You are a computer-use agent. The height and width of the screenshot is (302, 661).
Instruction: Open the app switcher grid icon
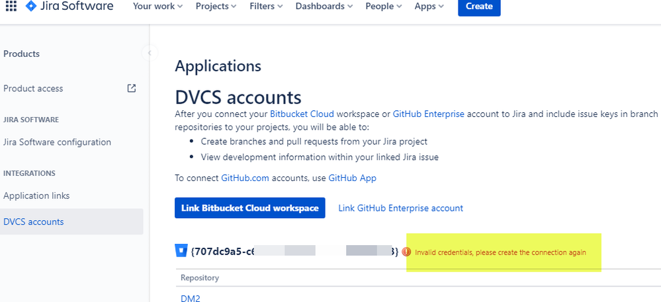pyautogui.click(x=11, y=6)
